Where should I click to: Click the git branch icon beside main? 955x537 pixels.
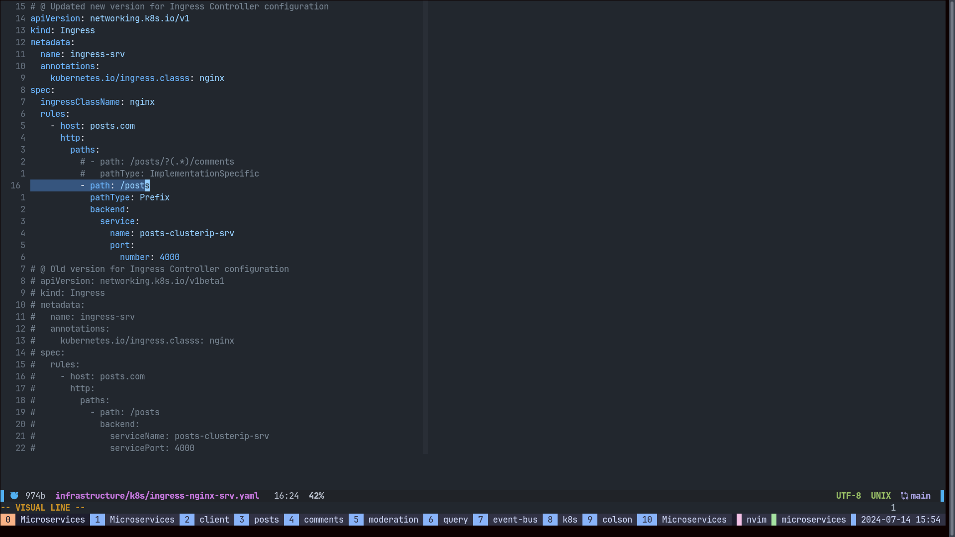tap(904, 496)
